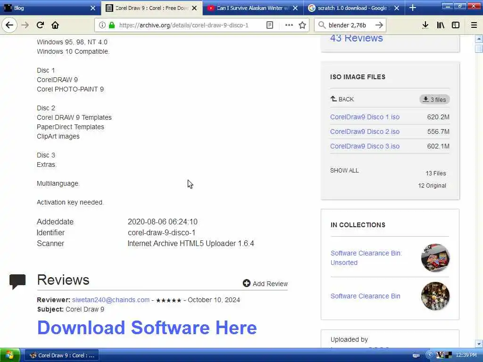Viewport: 483px width, 362px height.
Task: Click the scrollbar down arrow
Action: (x=479, y=344)
